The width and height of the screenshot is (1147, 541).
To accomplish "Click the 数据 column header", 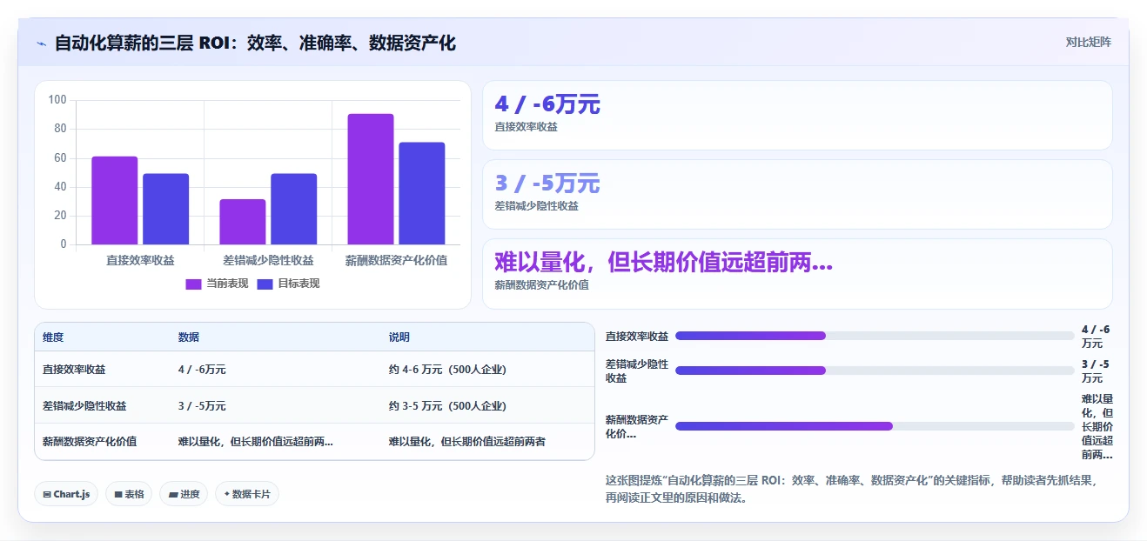I will (189, 337).
